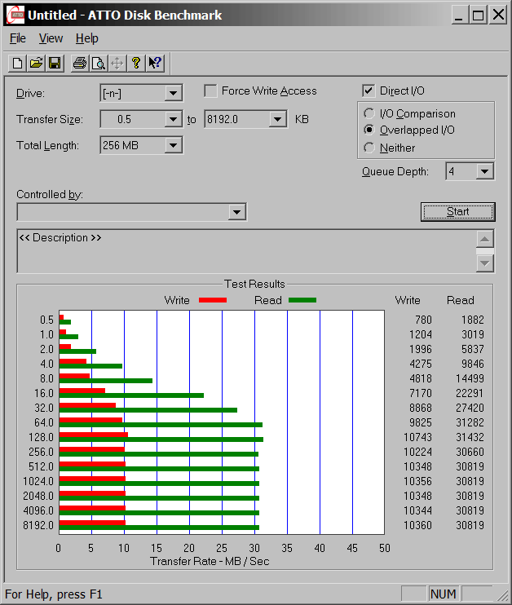Screen dimensions: 512x605
Task: Open Print Preview from the toolbar
Action: 98,63
